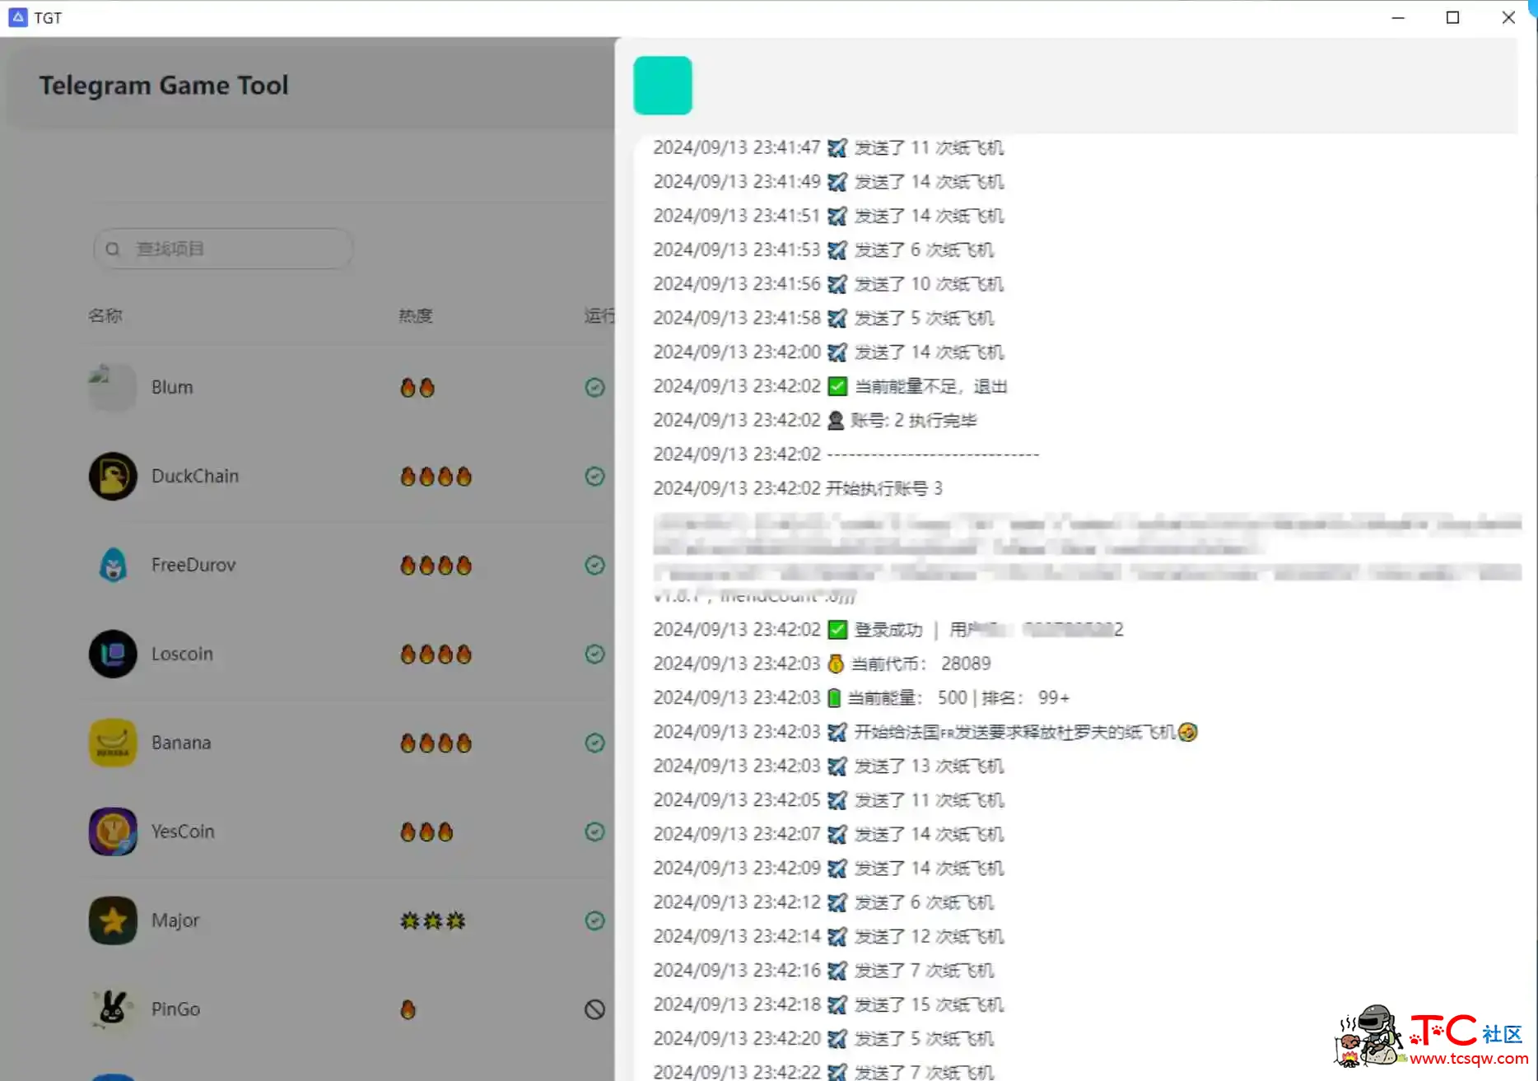Open the Loscoin project icon
This screenshot has width=1538, height=1081.
tap(113, 654)
